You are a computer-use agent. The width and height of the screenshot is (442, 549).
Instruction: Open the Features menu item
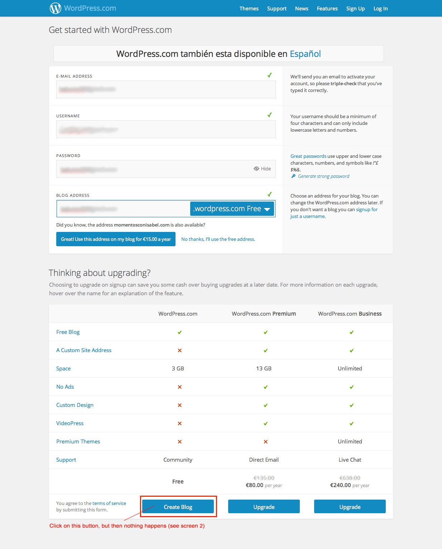tap(327, 9)
